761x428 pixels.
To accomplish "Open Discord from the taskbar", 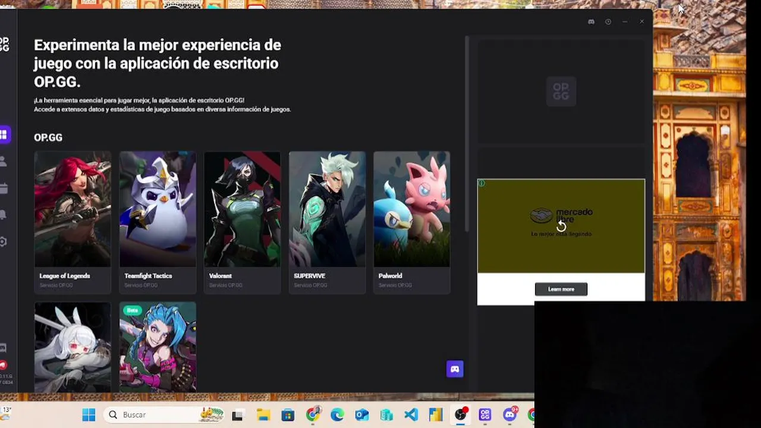I will 510,415.
